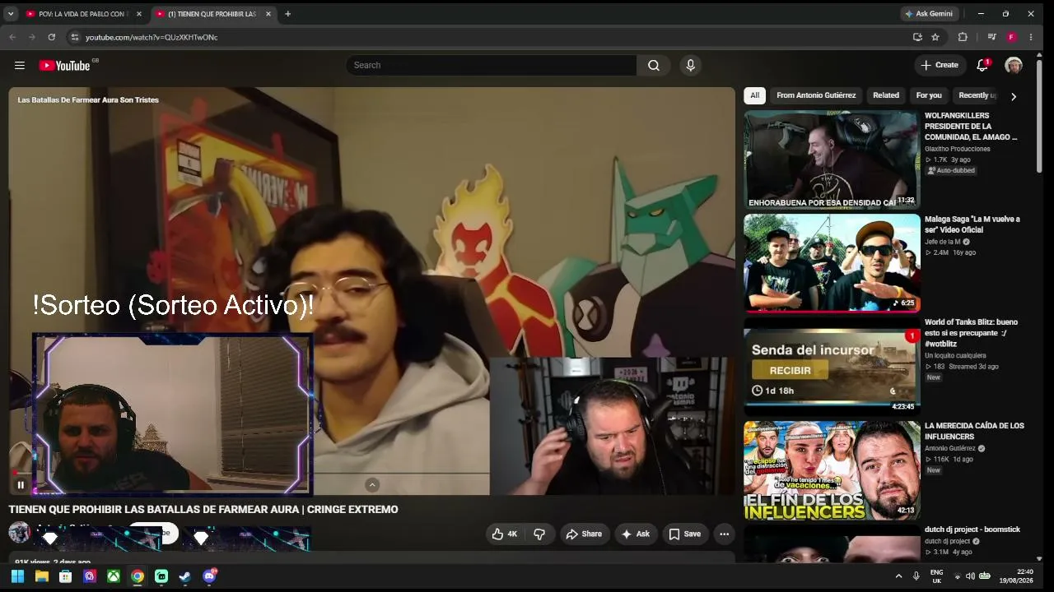Open the tab search dropdown arrow
This screenshot has height=592, width=1054.
(x=11, y=14)
